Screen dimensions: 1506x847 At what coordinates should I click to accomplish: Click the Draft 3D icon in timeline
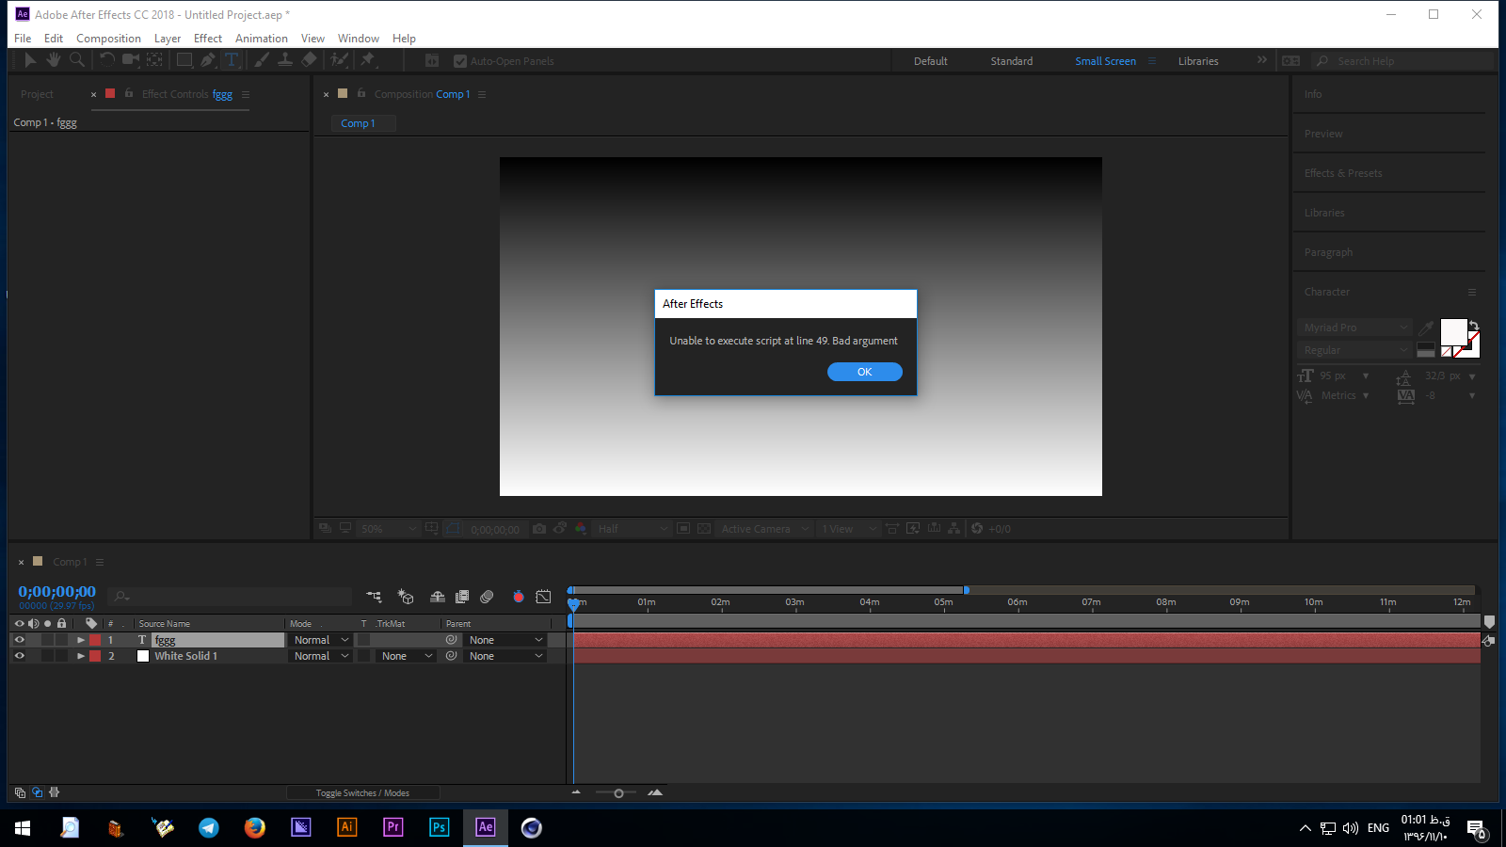[406, 597]
